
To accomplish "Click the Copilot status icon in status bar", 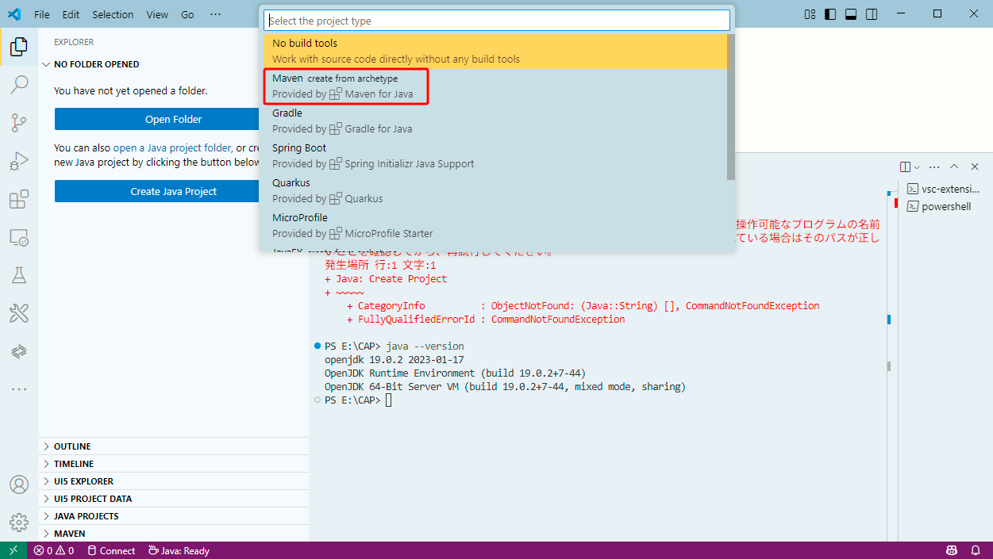I will pyautogui.click(x=952, y=550).
